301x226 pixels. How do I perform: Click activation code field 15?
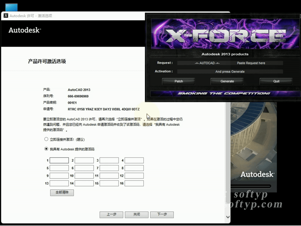pyautogui.click(x=109, y=183)
